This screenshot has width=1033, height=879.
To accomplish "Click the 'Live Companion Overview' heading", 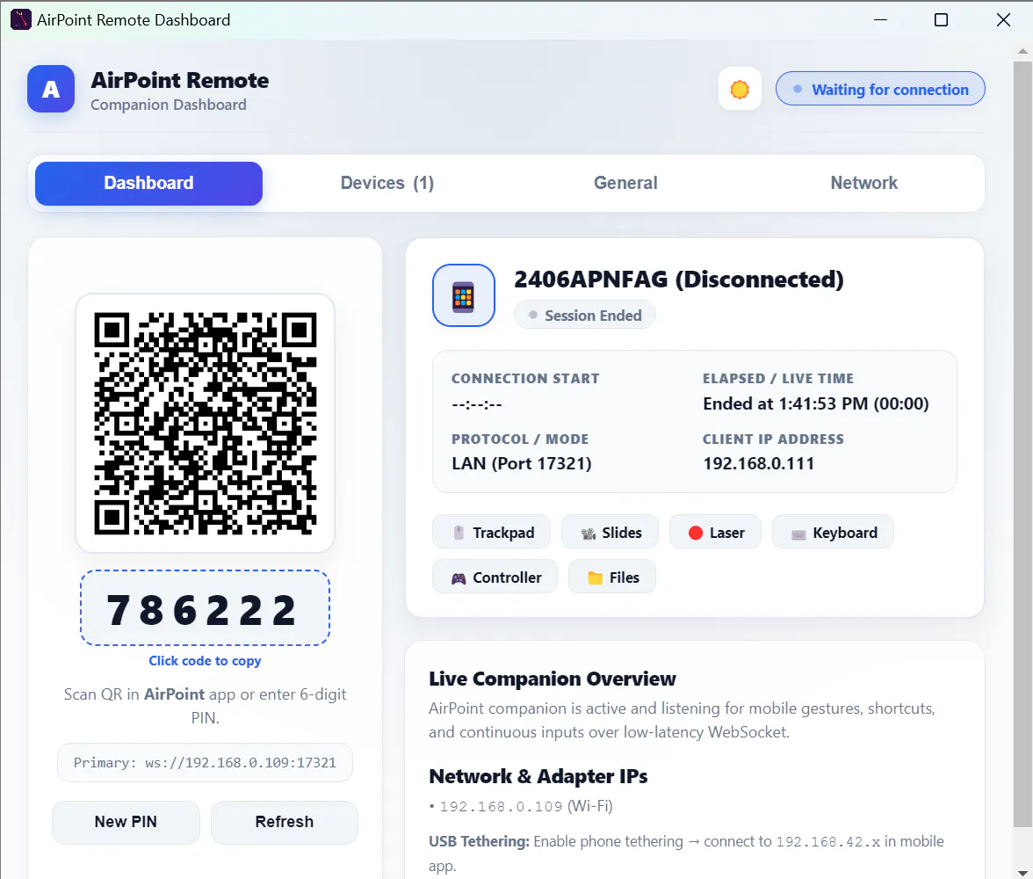I will click(x=552, y=679).
